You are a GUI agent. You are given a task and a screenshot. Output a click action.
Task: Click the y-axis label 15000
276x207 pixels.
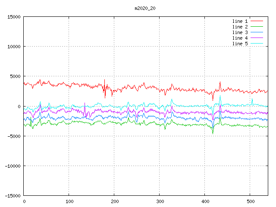point(14,17)
